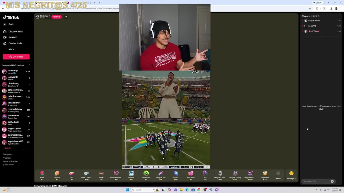Expand the Recharge coins menu
The width and height of the screenshot is (344, 193).
[291, 175]
